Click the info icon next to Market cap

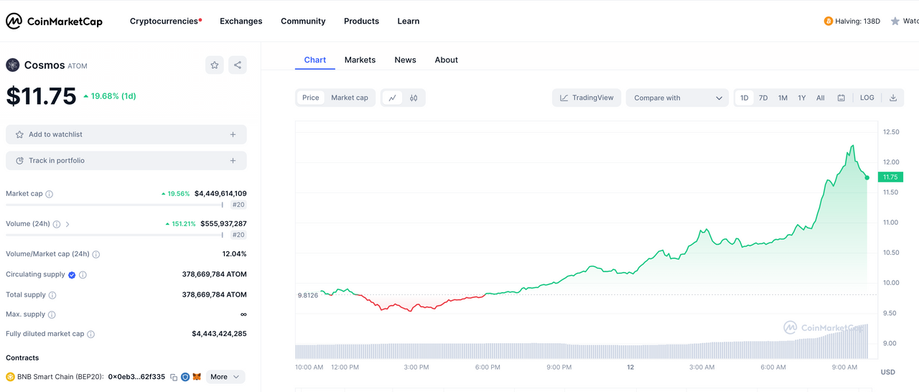tap(50, 194)
